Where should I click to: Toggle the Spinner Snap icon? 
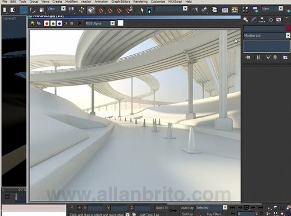[x=129, y=10]
